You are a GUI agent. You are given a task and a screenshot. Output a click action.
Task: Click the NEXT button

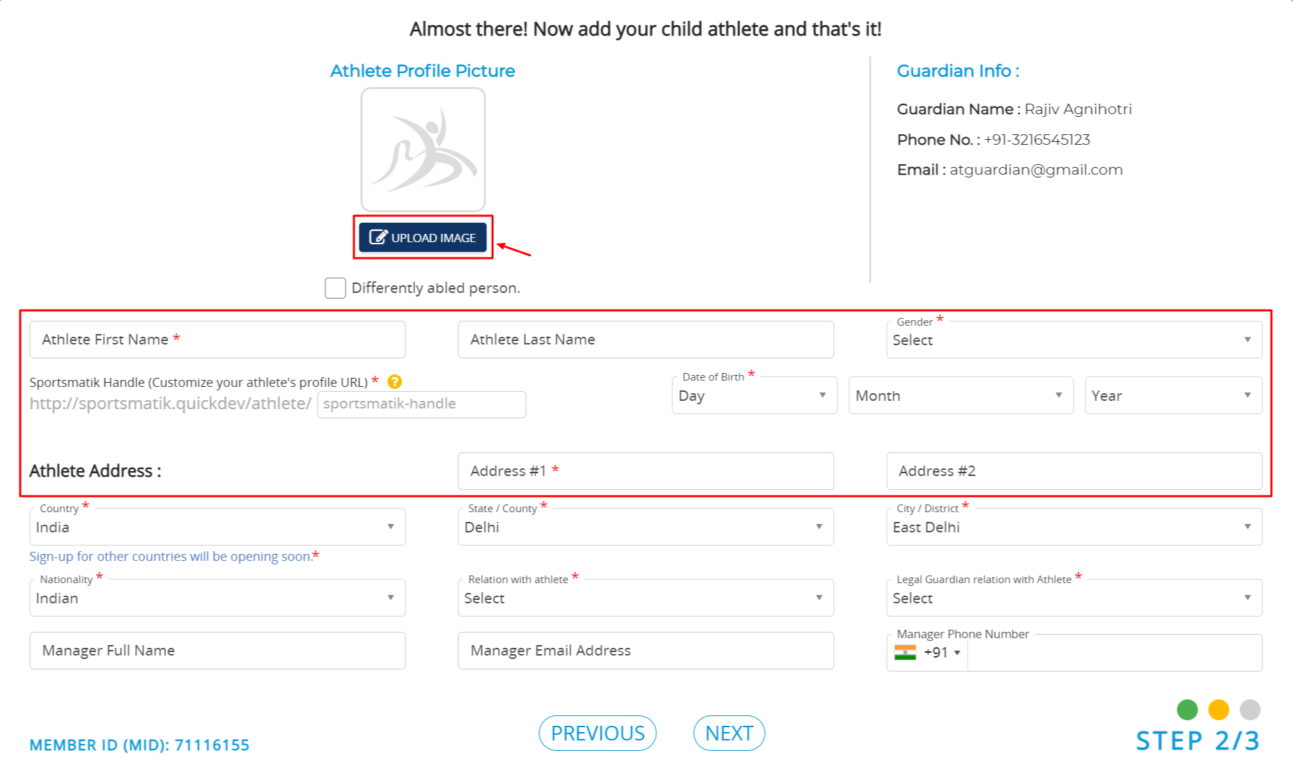(729, 733)
